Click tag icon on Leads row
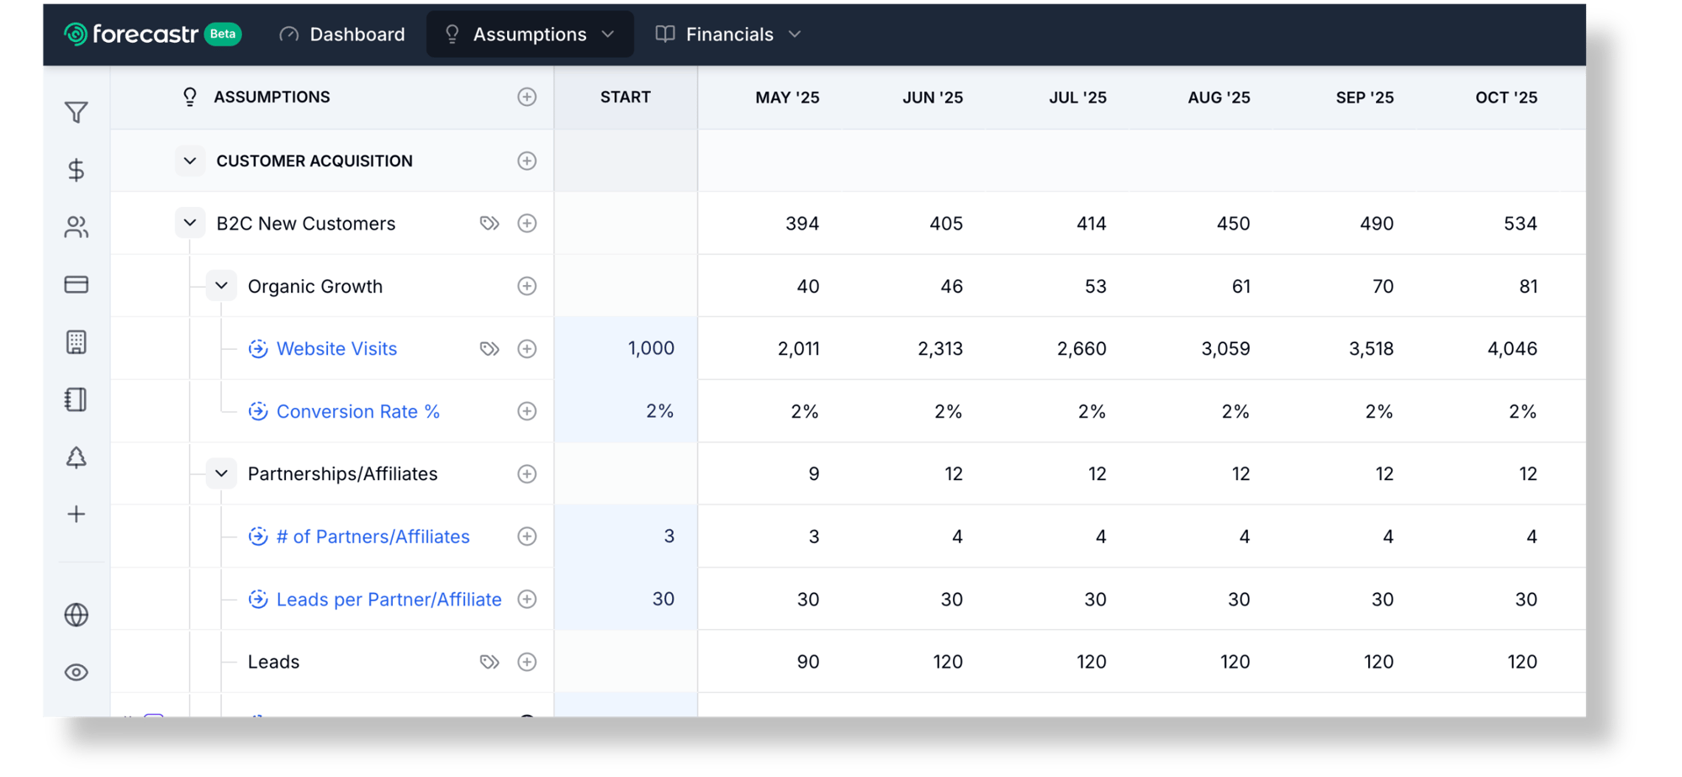Viewport: 1682px width, 777px height. (x=489, y=662)
